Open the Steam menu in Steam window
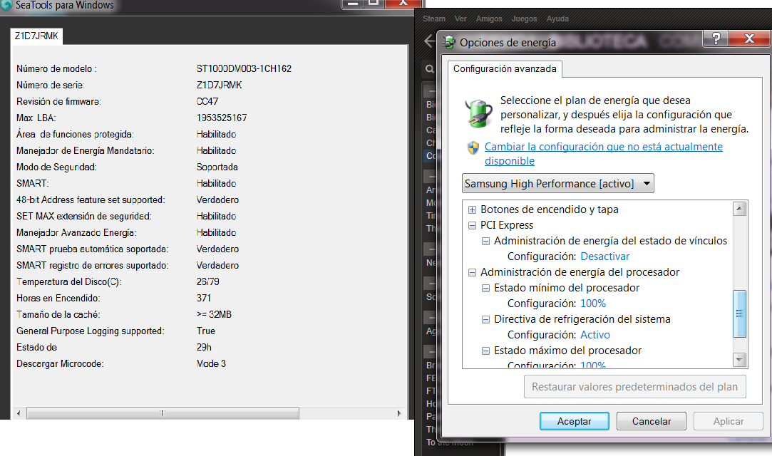This screenshot has width=772, height=456. [433, 19]
